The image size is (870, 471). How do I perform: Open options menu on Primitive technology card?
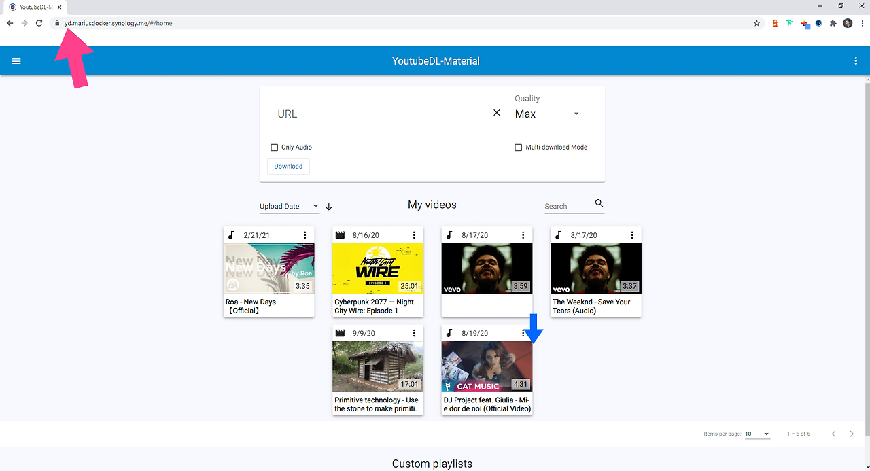pyautogui.click(x=414, y=333)
